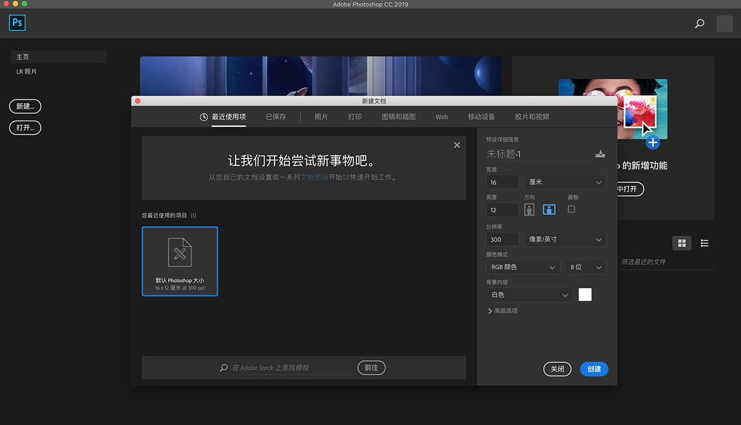The image size is (741, 425).
Task: Select the 默认 Photoshop 大小 preset thumbnail
Action: 180,261
